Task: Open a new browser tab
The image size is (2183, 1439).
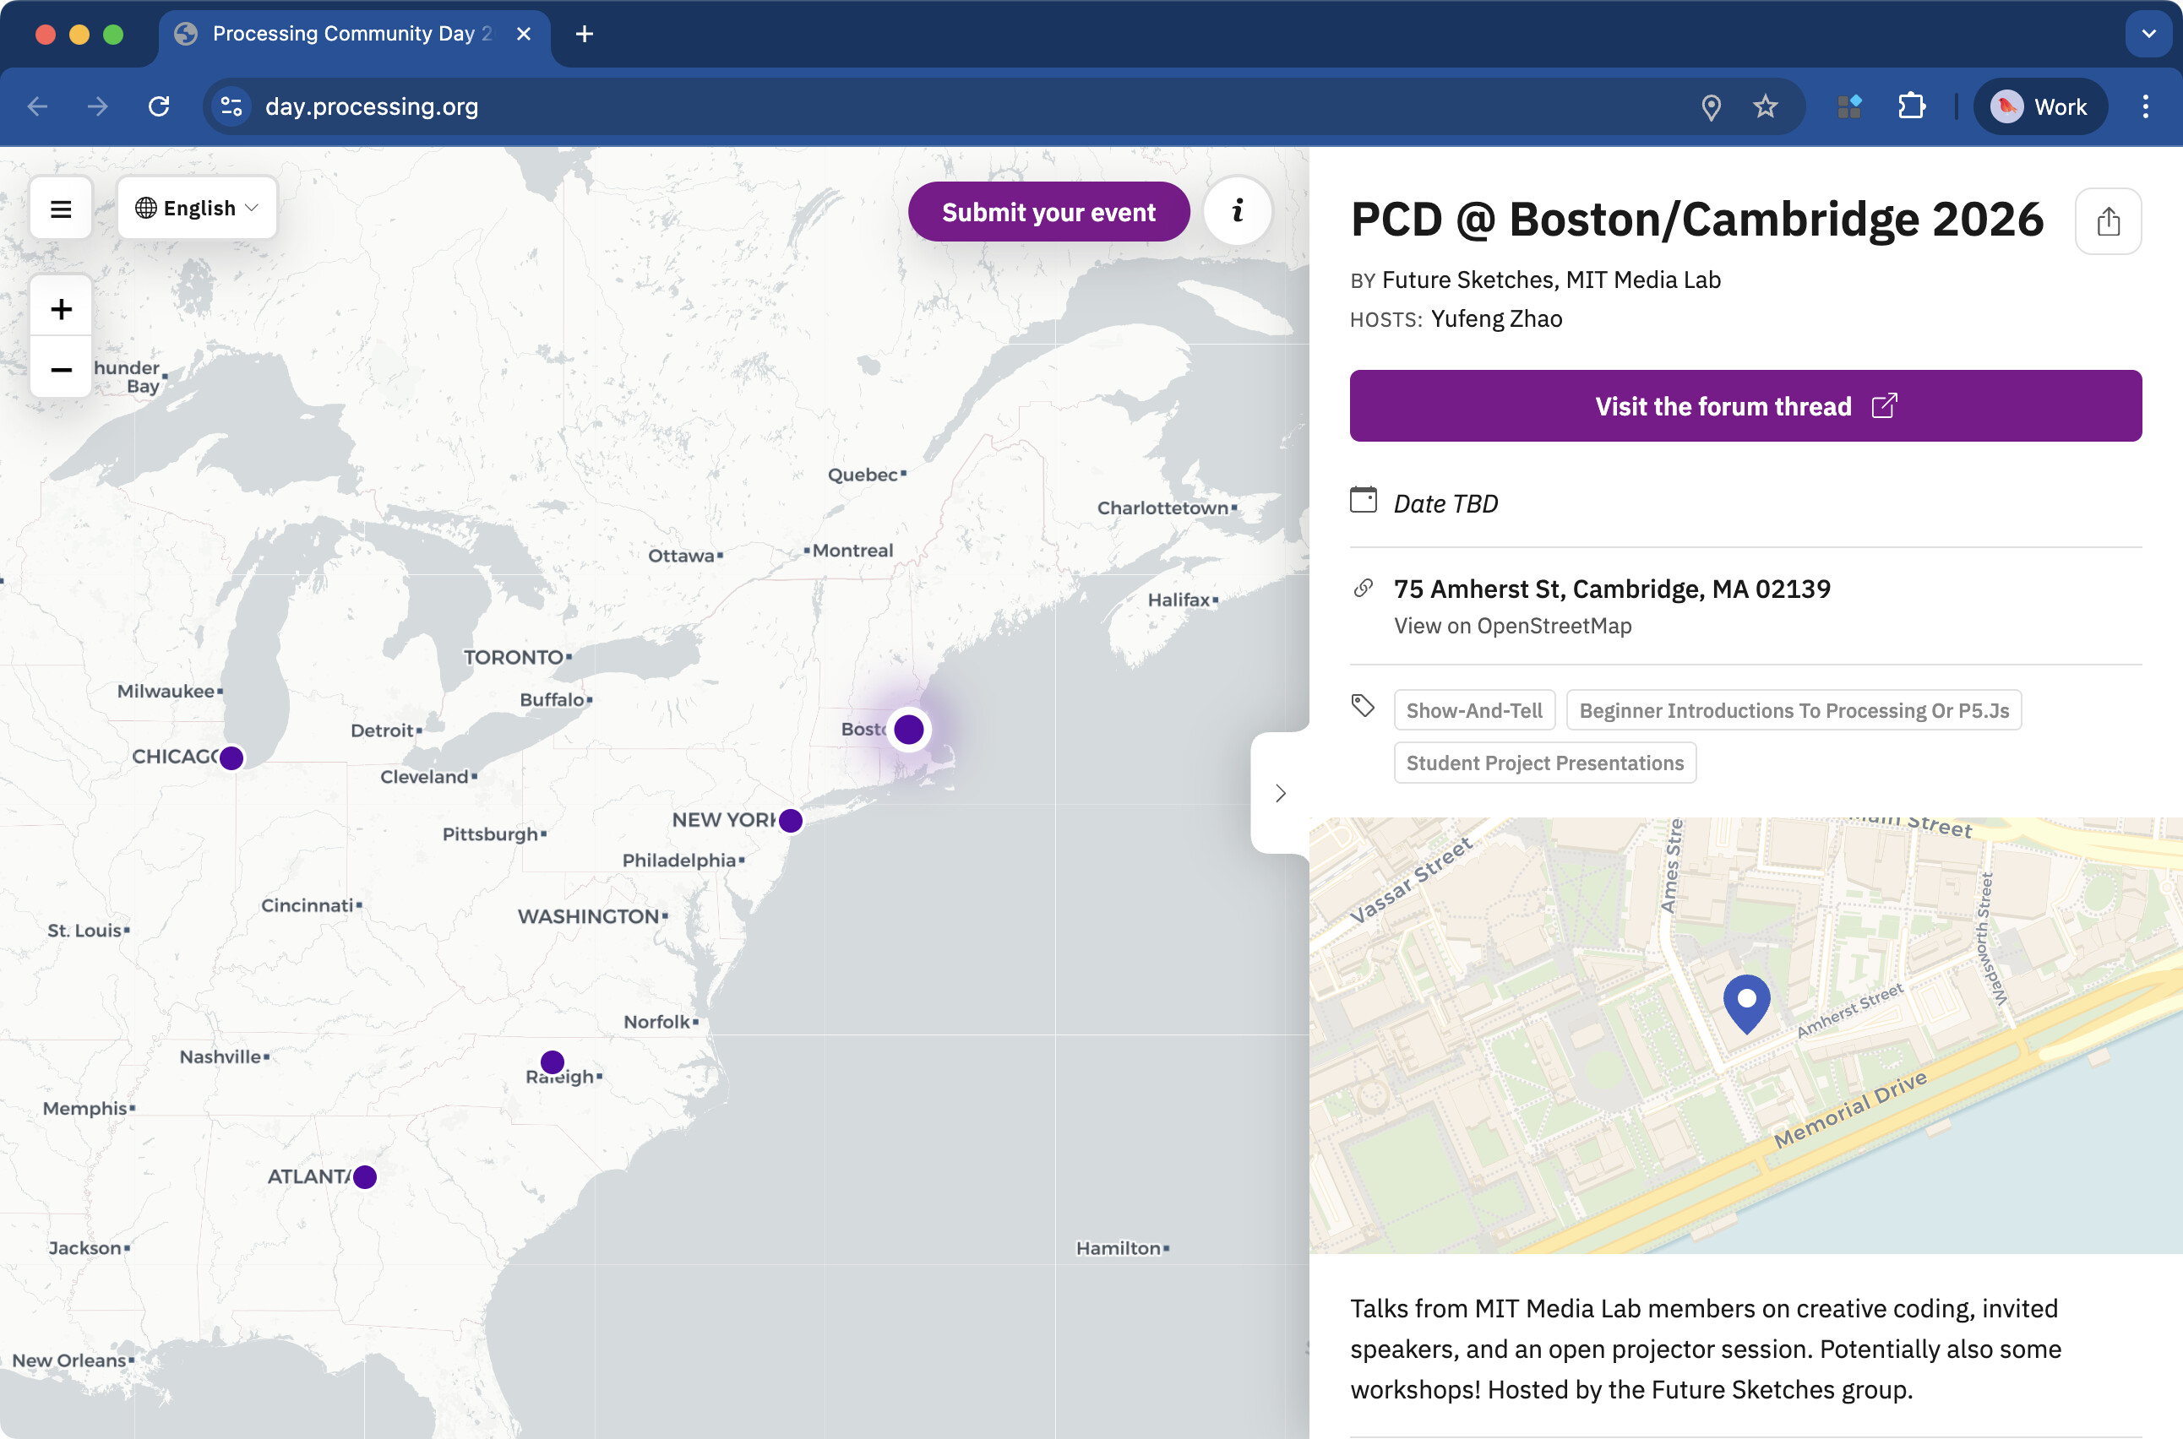Action: pos(584,34)
